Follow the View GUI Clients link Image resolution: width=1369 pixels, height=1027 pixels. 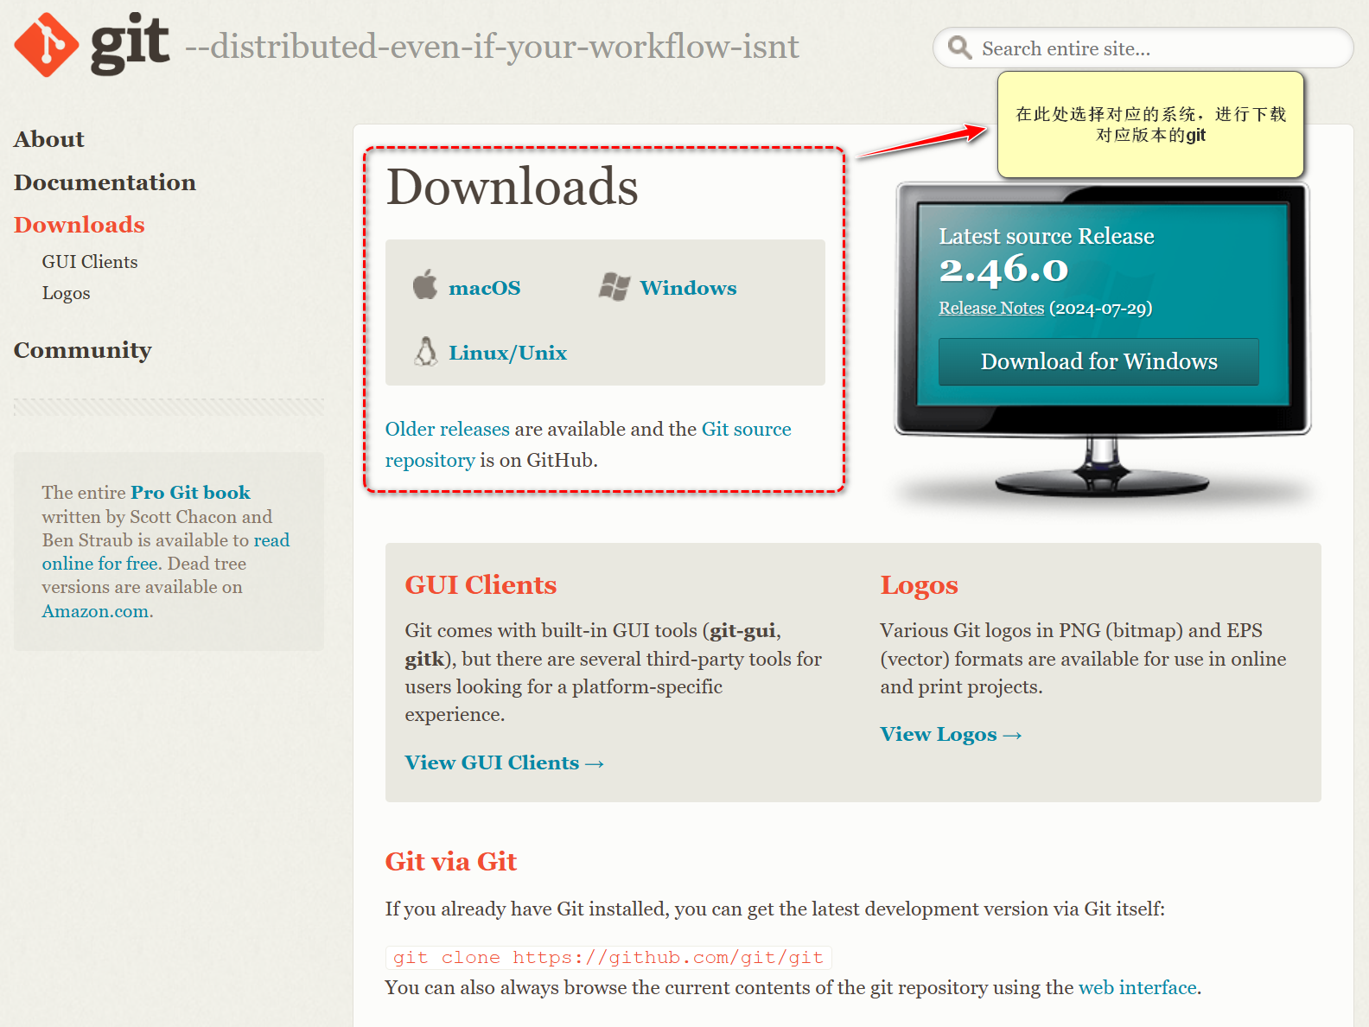505,762
